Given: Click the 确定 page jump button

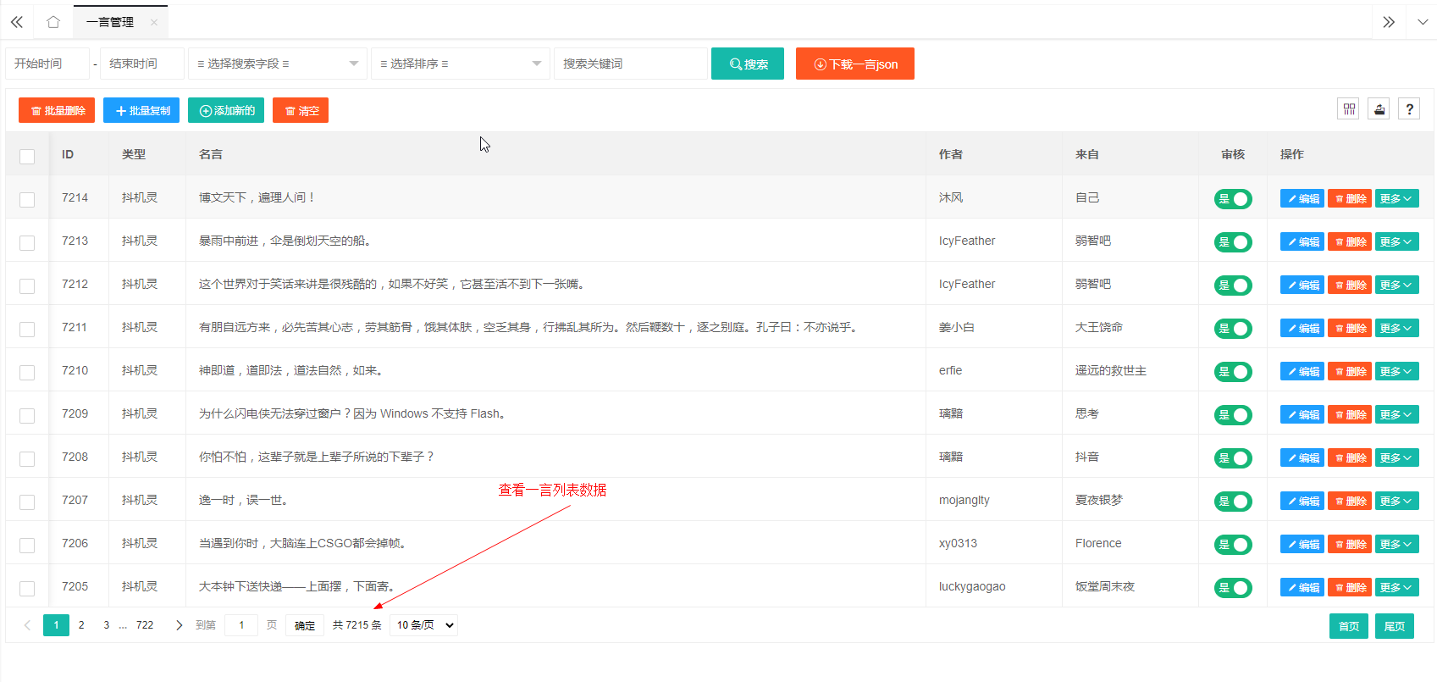Looking at the screenshot, I should [305, 625].
